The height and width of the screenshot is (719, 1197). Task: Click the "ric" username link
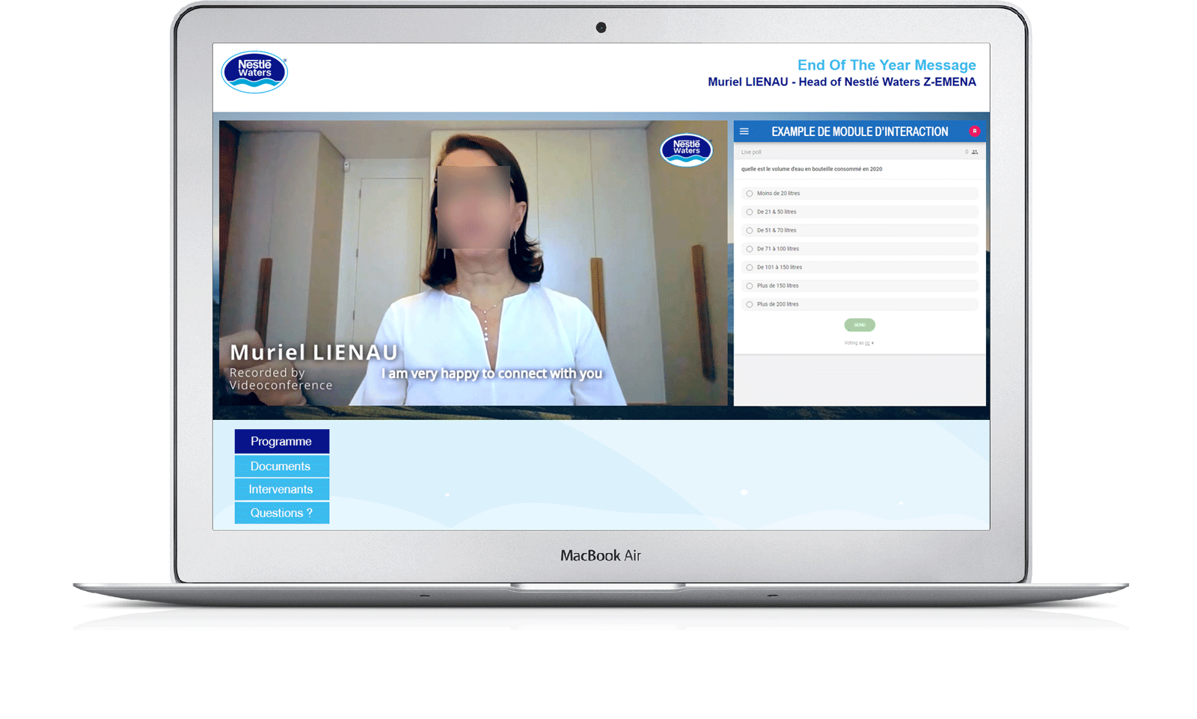pyautogui.click(x=867, y=342)
